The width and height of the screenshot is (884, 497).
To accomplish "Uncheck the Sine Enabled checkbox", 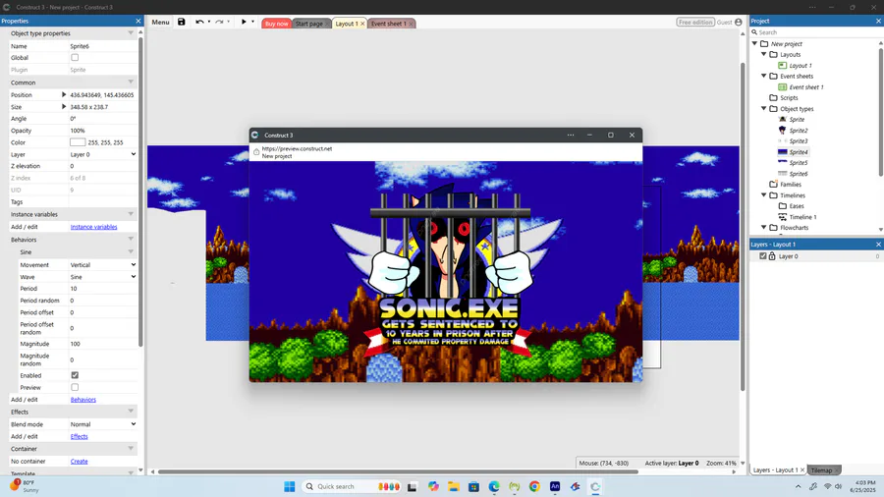I will pyautogui.click(x=75, y=375).
